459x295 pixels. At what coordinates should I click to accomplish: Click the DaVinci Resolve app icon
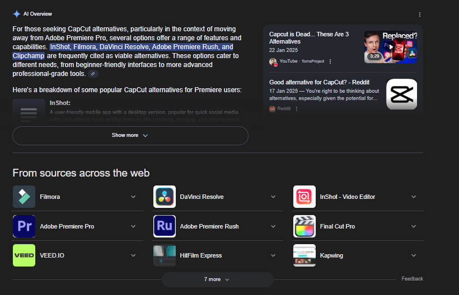[165, 197]
